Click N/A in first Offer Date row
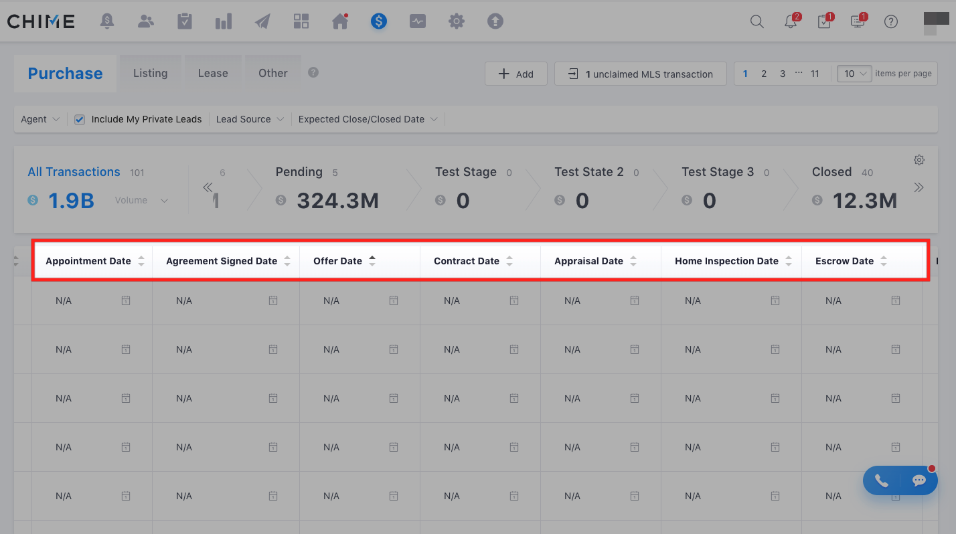The image size is (956, 534). (x=331, y=301)
